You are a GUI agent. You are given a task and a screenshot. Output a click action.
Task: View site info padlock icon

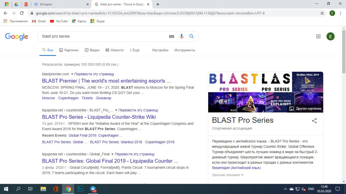[x=32, y=13]
